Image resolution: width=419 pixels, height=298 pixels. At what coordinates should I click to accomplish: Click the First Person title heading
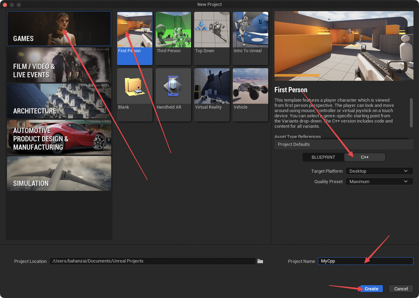pyautogui.click(x=291, y=90)
